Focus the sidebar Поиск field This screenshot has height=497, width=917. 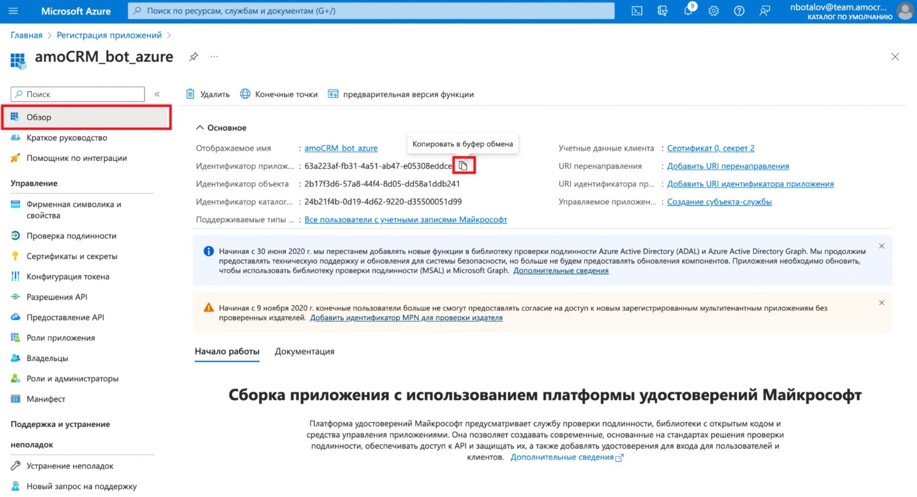(x=77, y=94)
